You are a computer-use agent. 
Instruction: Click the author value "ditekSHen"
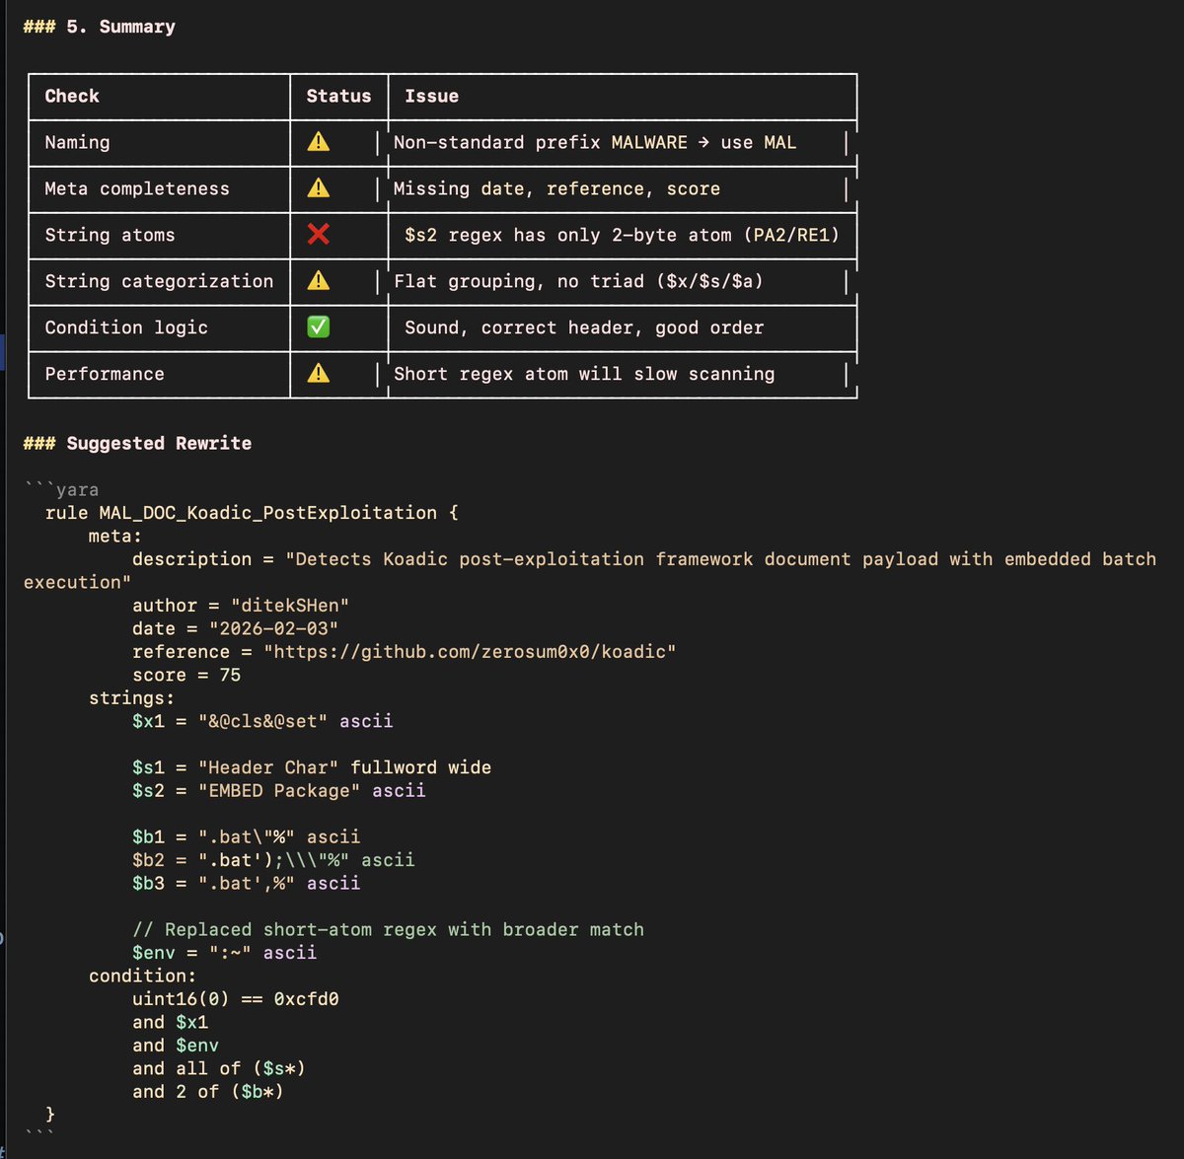click(290, 606)
